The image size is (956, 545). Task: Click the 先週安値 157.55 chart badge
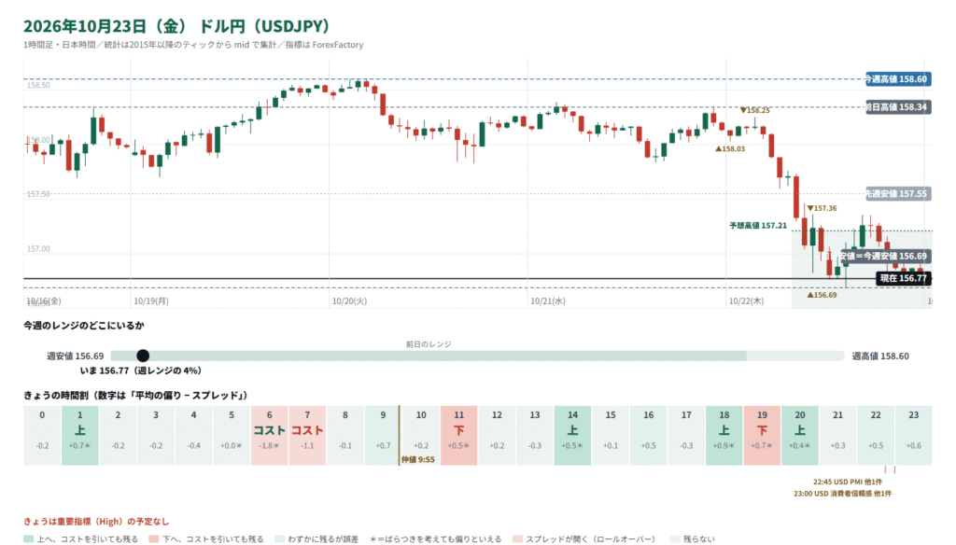click(x=897, y=194)
